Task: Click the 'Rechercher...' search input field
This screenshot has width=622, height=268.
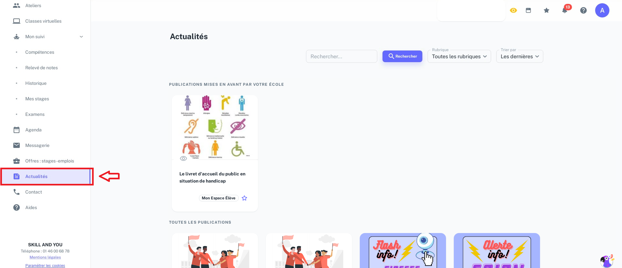Action: [342, 56]
